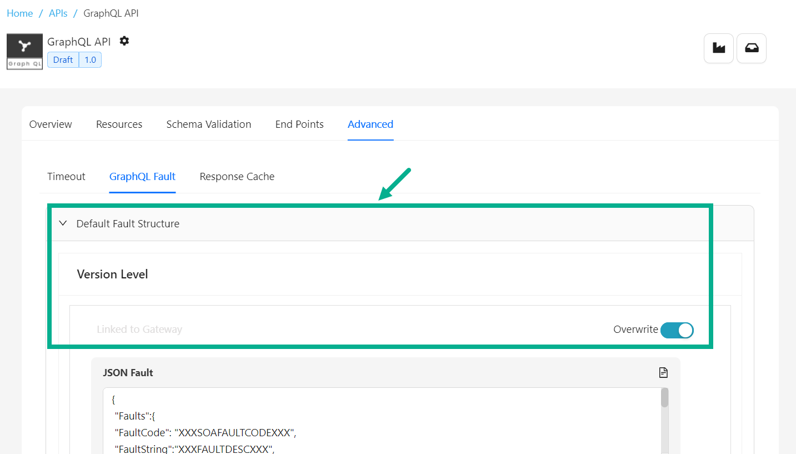The width and height of the screenshot is (796, 454).
Task: Go to the Schema Validation tab
Action: coord(209,124)
